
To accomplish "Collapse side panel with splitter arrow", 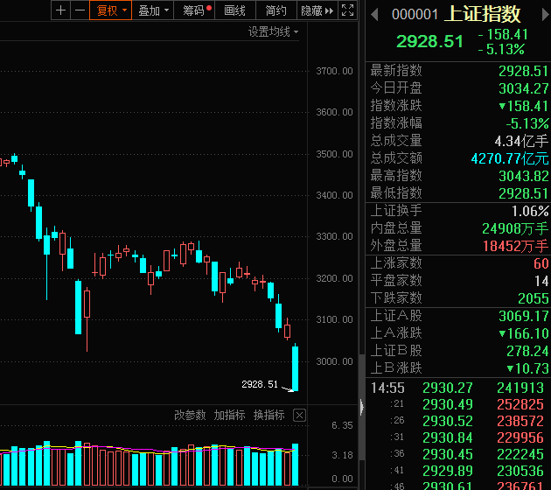I will [361, 405].
